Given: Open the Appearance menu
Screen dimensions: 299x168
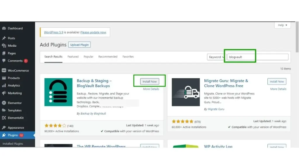Looking at the screenshot, I should 16,127.
